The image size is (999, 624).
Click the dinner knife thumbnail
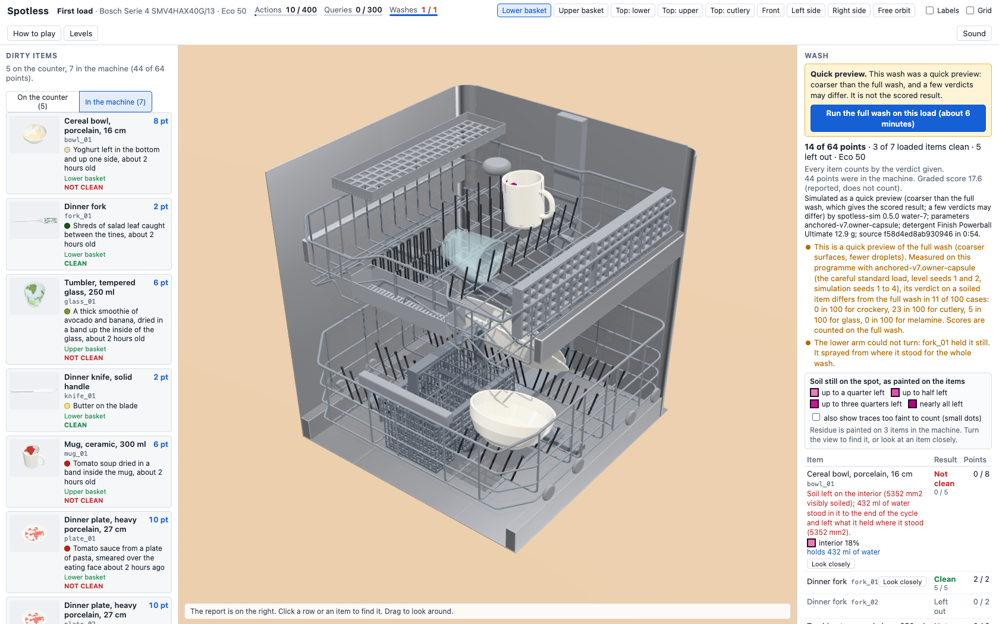(x=34, y=391)
